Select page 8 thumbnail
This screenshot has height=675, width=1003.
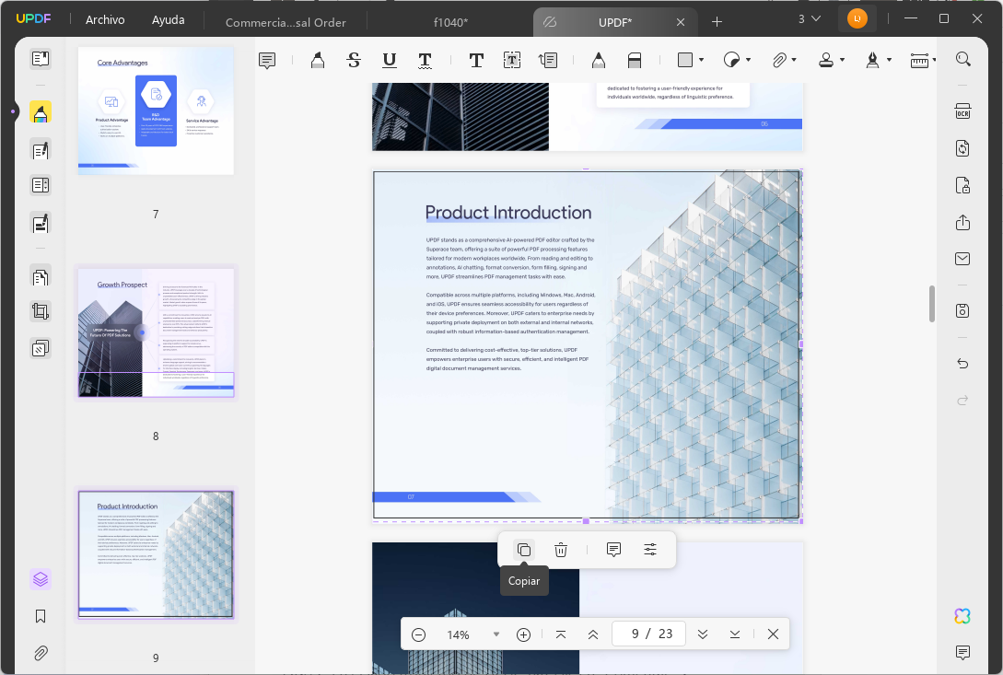pyautogui.click(x=155, y=333)
